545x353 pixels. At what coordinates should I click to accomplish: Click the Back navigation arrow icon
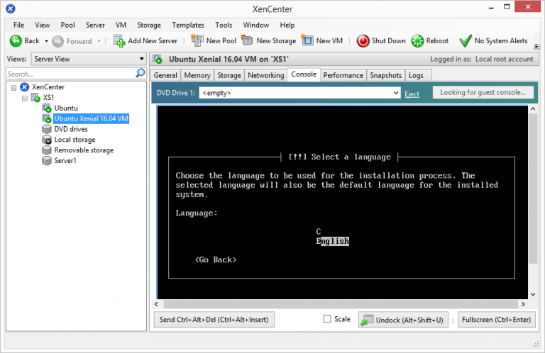pos(16,41)
